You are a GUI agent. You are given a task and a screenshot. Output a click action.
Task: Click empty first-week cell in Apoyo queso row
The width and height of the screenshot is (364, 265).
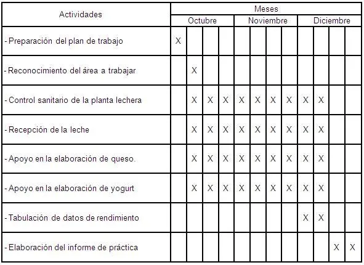179,159
